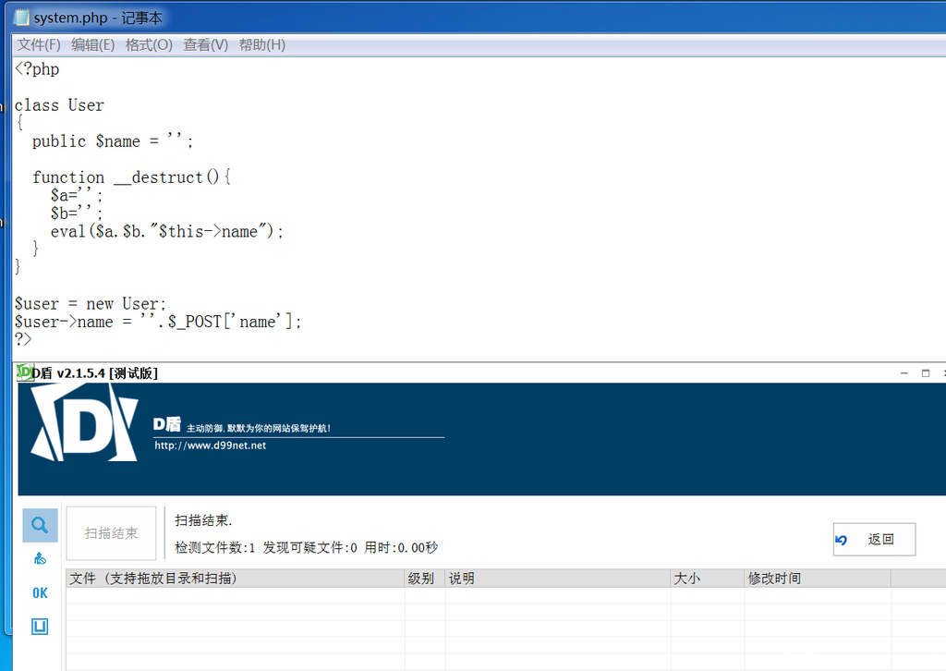The height and width of the screenshot is (671, 946).
Task: Click the D盾 title bar app icon
Action: point(25,372)
